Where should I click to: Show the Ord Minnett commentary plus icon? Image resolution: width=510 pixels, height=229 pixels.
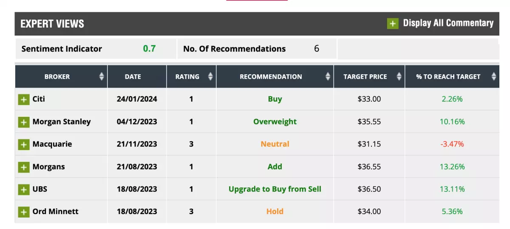tap(24, 212)
